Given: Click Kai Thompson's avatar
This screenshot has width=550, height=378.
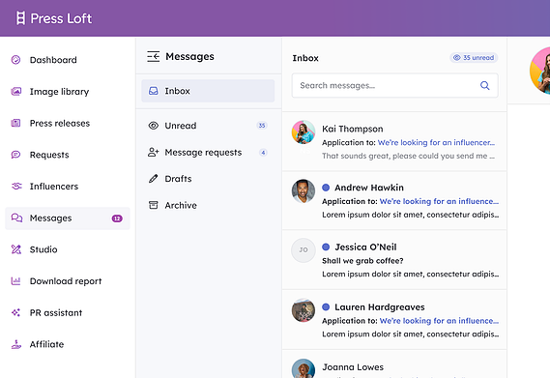Looking at the screenshot, I should (x=304, y=132).
